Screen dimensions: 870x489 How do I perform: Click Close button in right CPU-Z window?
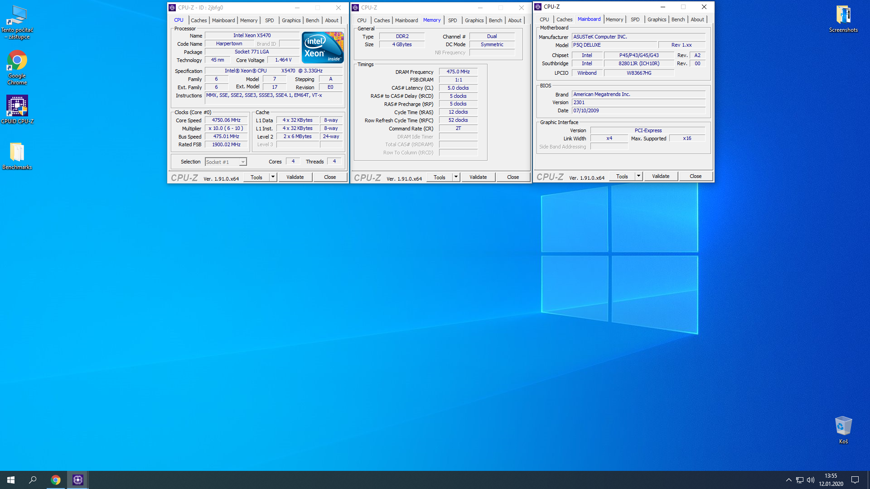tap(696, 176)
